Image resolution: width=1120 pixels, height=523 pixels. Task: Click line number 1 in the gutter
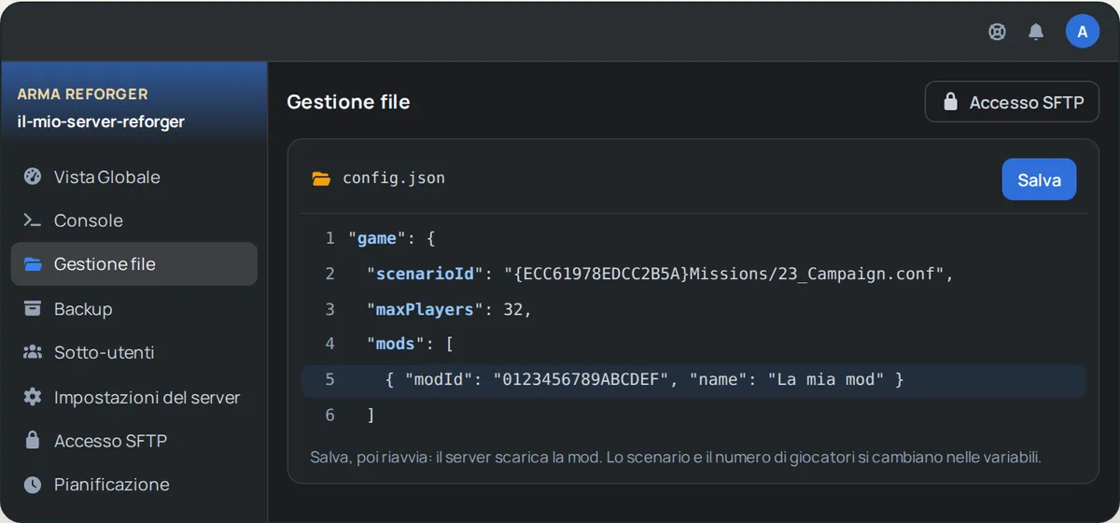pos(329,238)
